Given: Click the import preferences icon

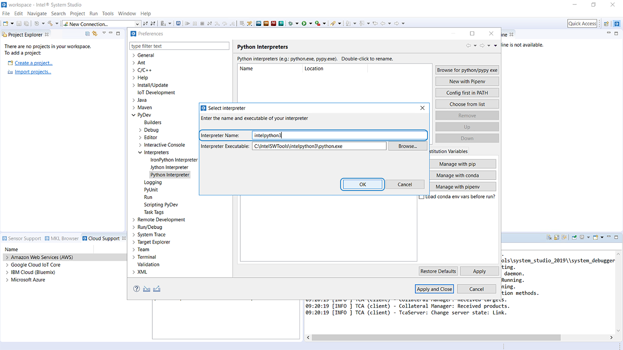Looking at the screenshot, I should click(x=146, y=289).
